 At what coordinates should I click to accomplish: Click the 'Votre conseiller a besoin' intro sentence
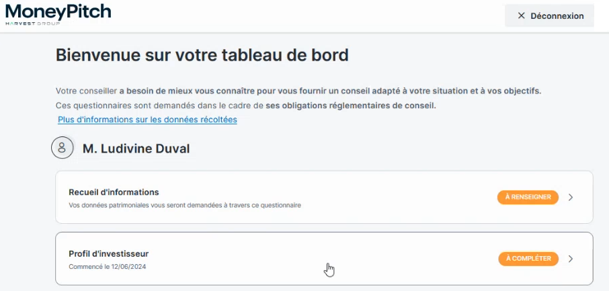tap(298, 91)
